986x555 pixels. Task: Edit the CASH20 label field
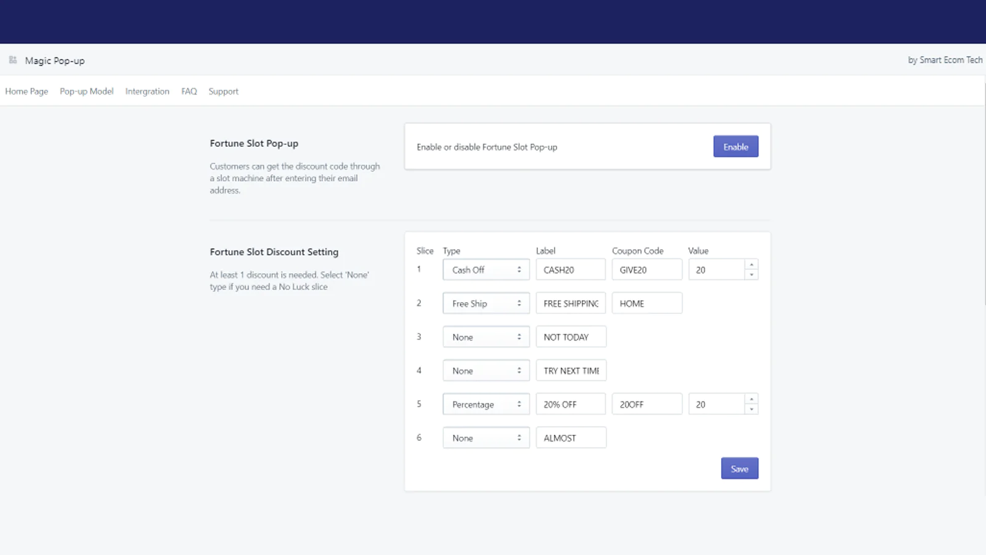pyautogui.click(x=570, y=269)
